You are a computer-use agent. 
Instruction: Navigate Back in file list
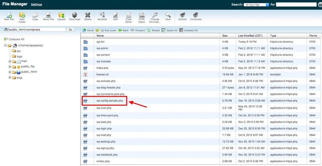click(123, 30)
